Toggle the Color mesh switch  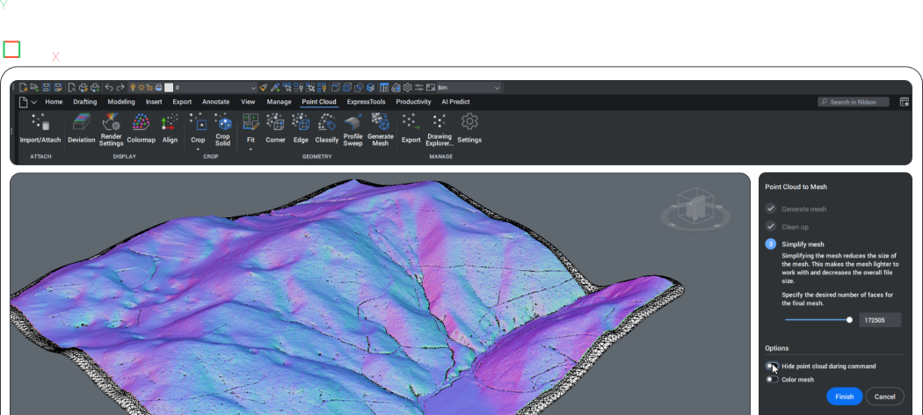click(x=772, y=380)
